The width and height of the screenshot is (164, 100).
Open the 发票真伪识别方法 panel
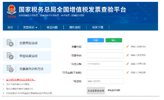pyautogui.click(x=27, y=69)
